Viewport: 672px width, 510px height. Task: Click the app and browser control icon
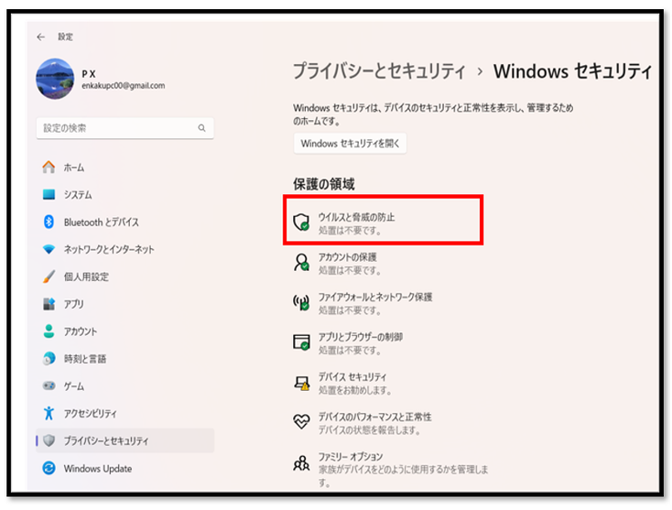[301, 342]
